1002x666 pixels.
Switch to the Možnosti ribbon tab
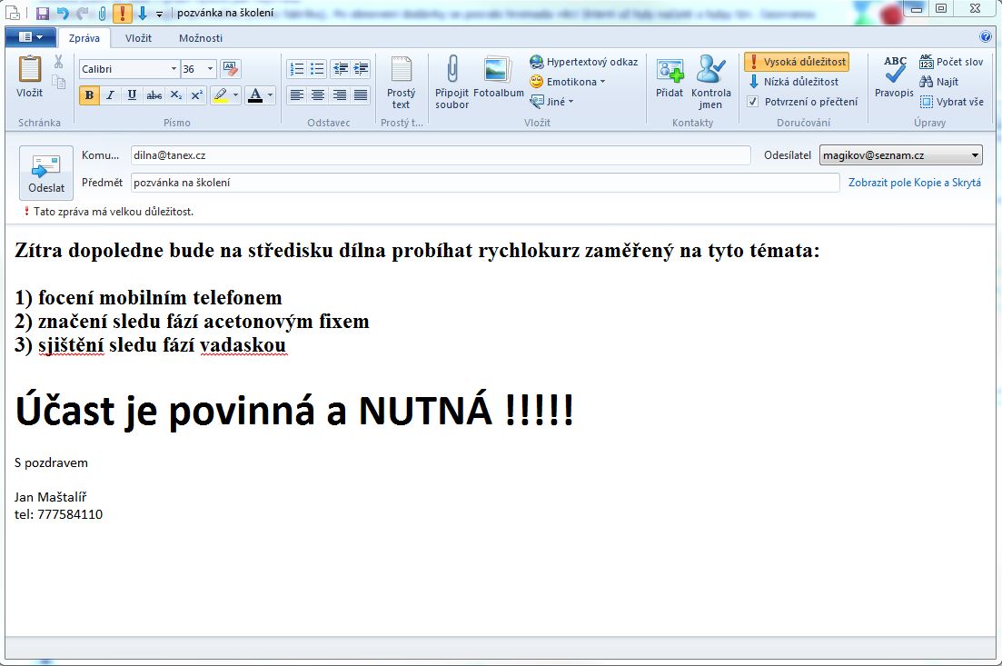pyautogui.click(x=201, y=38)
